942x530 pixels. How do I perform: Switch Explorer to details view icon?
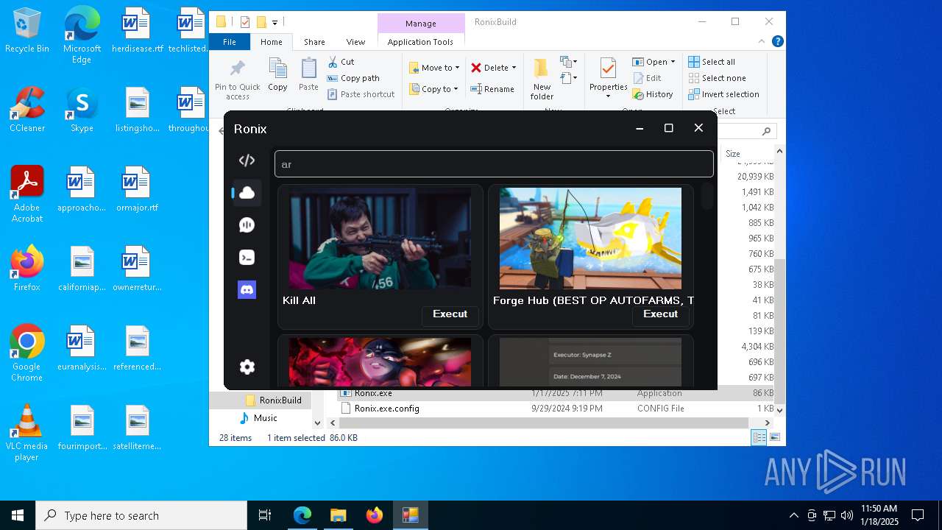click(x=759, y=438)
